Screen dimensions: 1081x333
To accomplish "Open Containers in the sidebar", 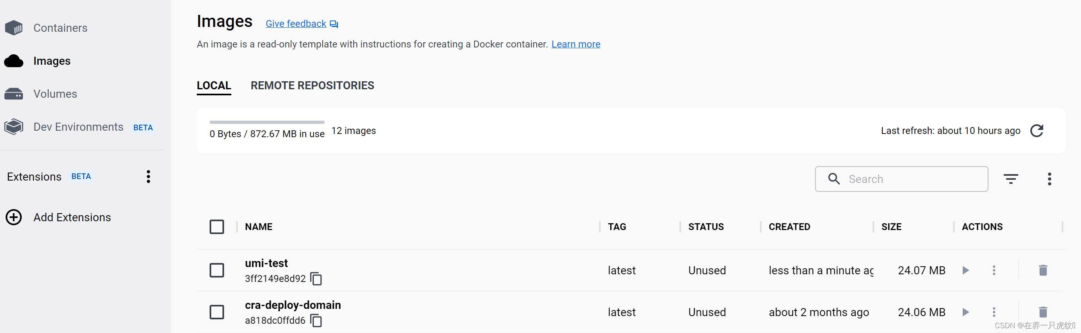I will (x=60, y=28).
